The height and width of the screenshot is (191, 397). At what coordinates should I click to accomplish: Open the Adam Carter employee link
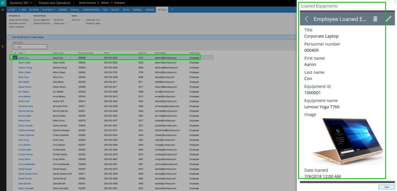pyautogui.click(x=24, y=62)
